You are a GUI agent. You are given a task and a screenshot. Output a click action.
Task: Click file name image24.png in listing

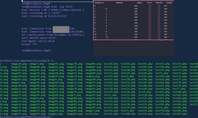19,64
